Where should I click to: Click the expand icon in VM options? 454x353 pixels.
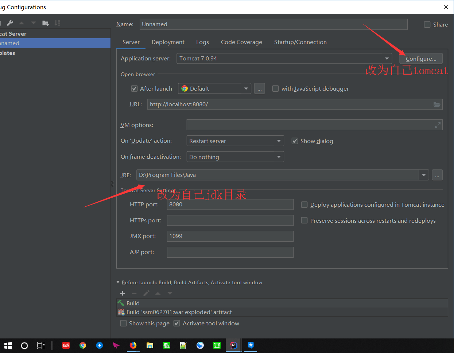coord(438,125)
